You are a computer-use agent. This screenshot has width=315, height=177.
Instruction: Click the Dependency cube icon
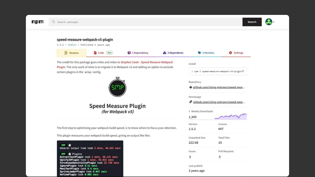pyautogui.click(x=129, y=53)
